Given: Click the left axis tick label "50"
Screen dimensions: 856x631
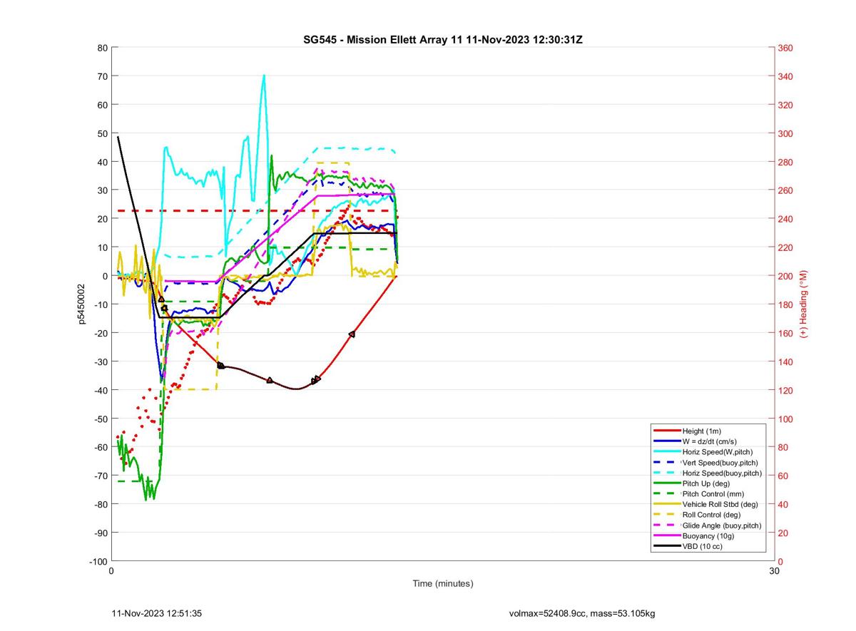Looking at the screenshot, I should coord(102,133).
